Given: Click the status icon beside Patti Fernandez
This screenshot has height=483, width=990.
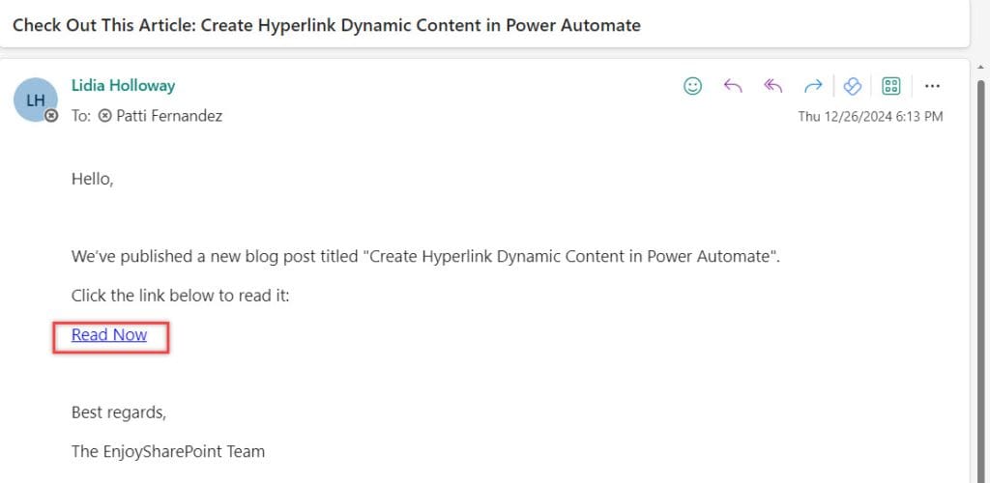Looking at the screenshot, I should pyautogui.click(x=105, y=116).
